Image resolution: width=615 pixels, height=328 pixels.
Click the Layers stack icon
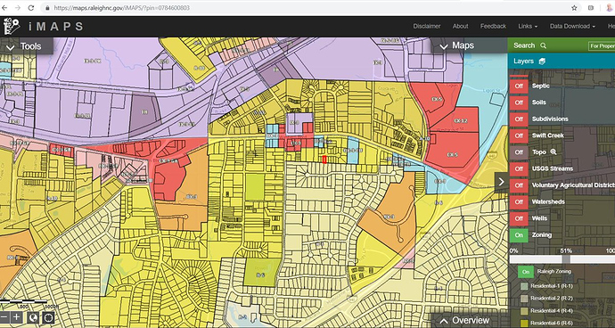point(542,61)
